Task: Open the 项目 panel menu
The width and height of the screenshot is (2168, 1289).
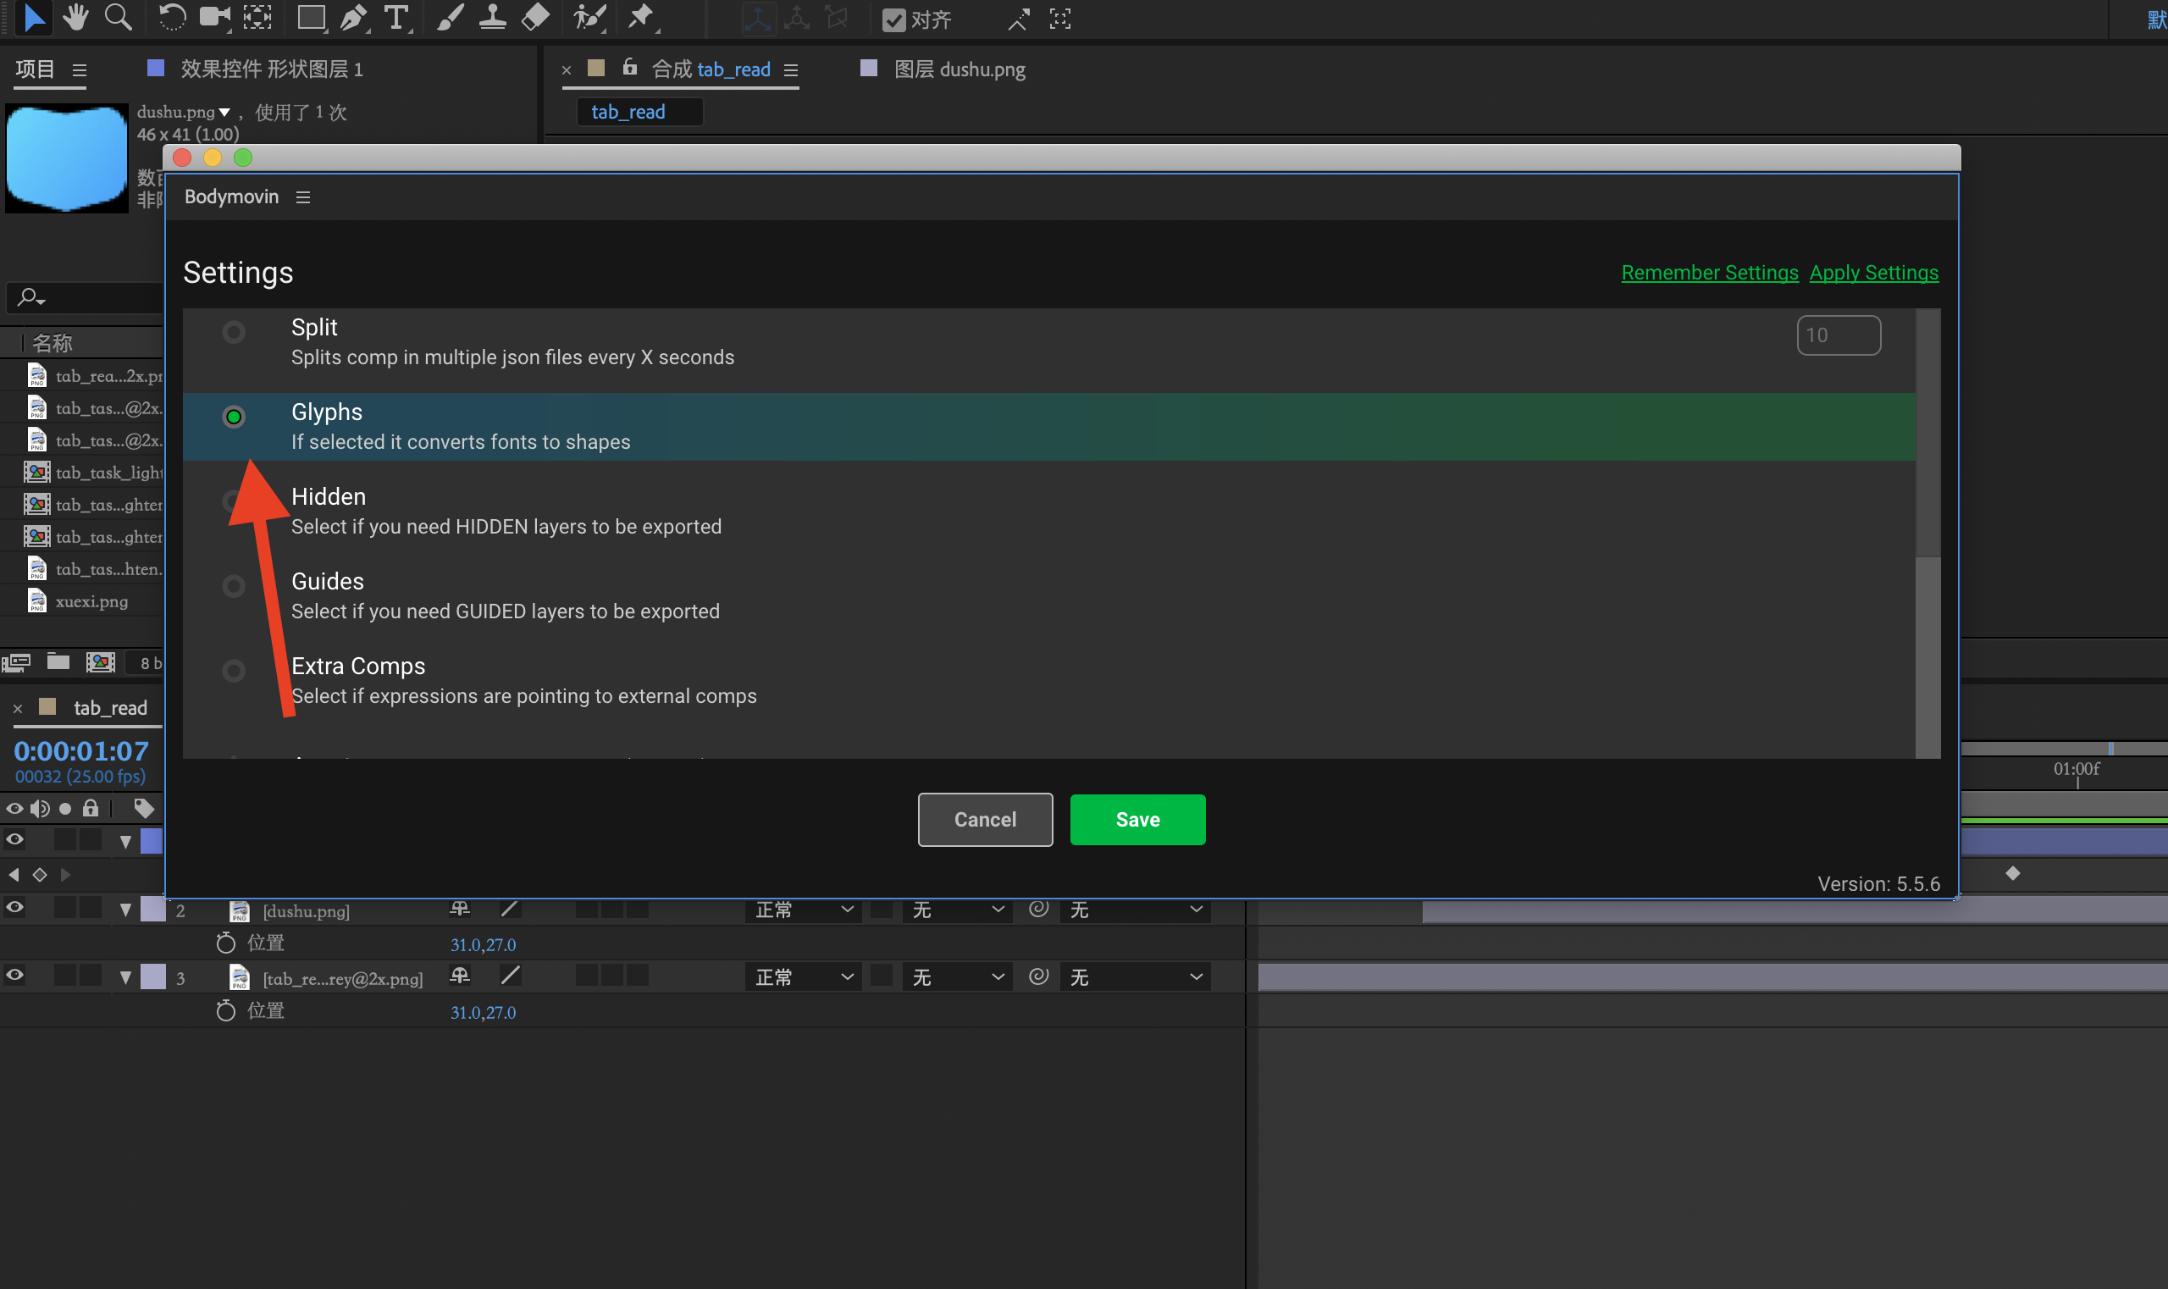Action: click(79, 70)
